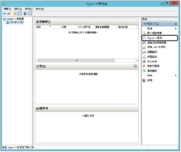Click the Forward arrow in the toolbar

click(9, 14)
